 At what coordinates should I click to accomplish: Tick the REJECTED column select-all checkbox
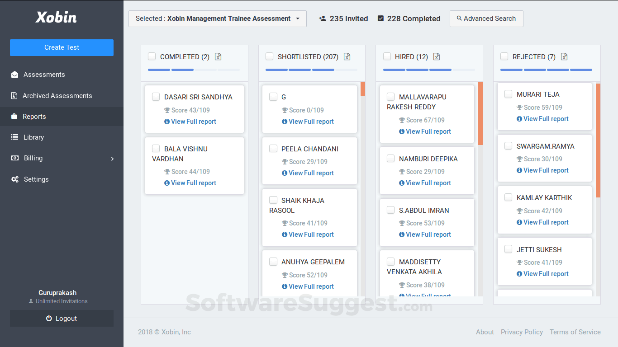(504, 56)
